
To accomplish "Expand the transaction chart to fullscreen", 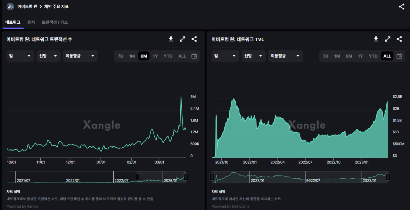I will point(182,39).
